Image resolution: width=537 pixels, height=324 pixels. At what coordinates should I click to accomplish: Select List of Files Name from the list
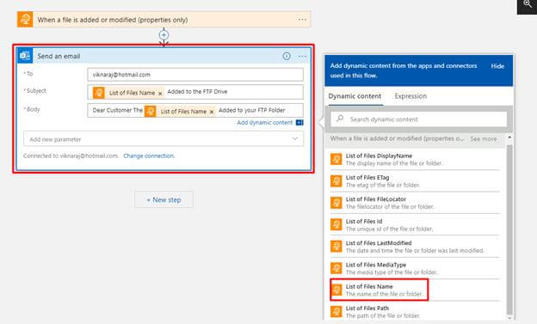click(380, 290)
